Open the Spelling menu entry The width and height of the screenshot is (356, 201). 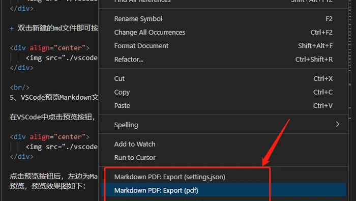(223, 125)
